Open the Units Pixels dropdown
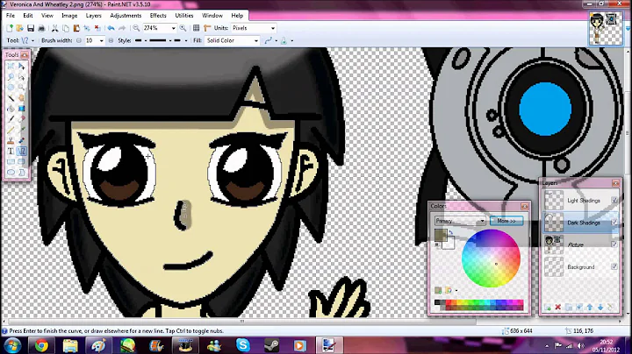Viewport: 632px width, 354px height. pos(273,28)
